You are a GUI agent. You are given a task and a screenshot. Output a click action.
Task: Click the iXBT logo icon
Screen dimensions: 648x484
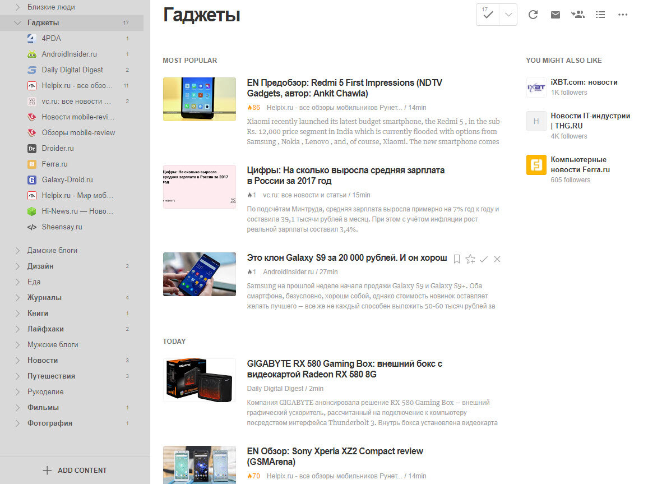coord(536,87)
